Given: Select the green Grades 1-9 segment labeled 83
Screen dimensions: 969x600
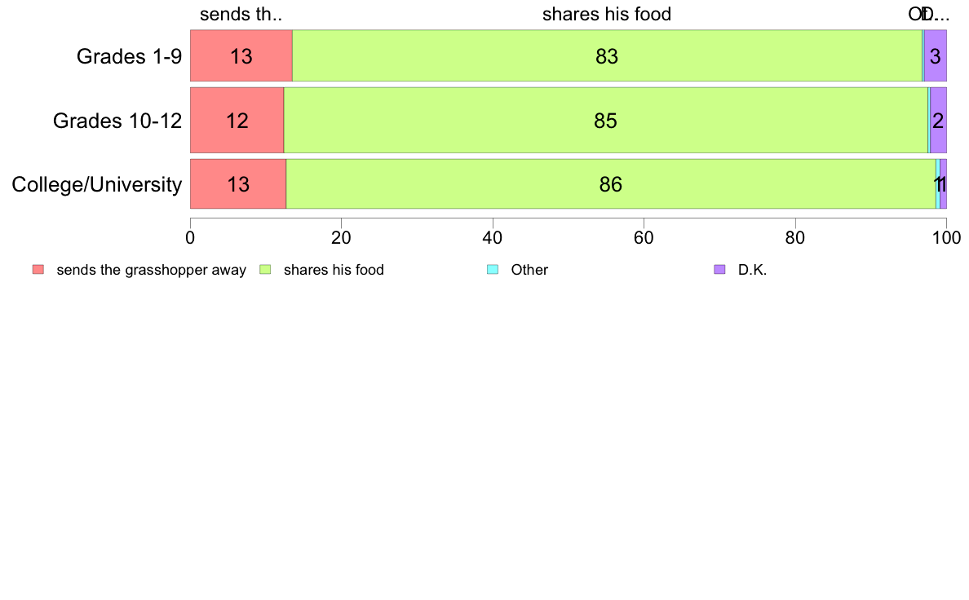Looking at the screenshot, I should 607,55.
